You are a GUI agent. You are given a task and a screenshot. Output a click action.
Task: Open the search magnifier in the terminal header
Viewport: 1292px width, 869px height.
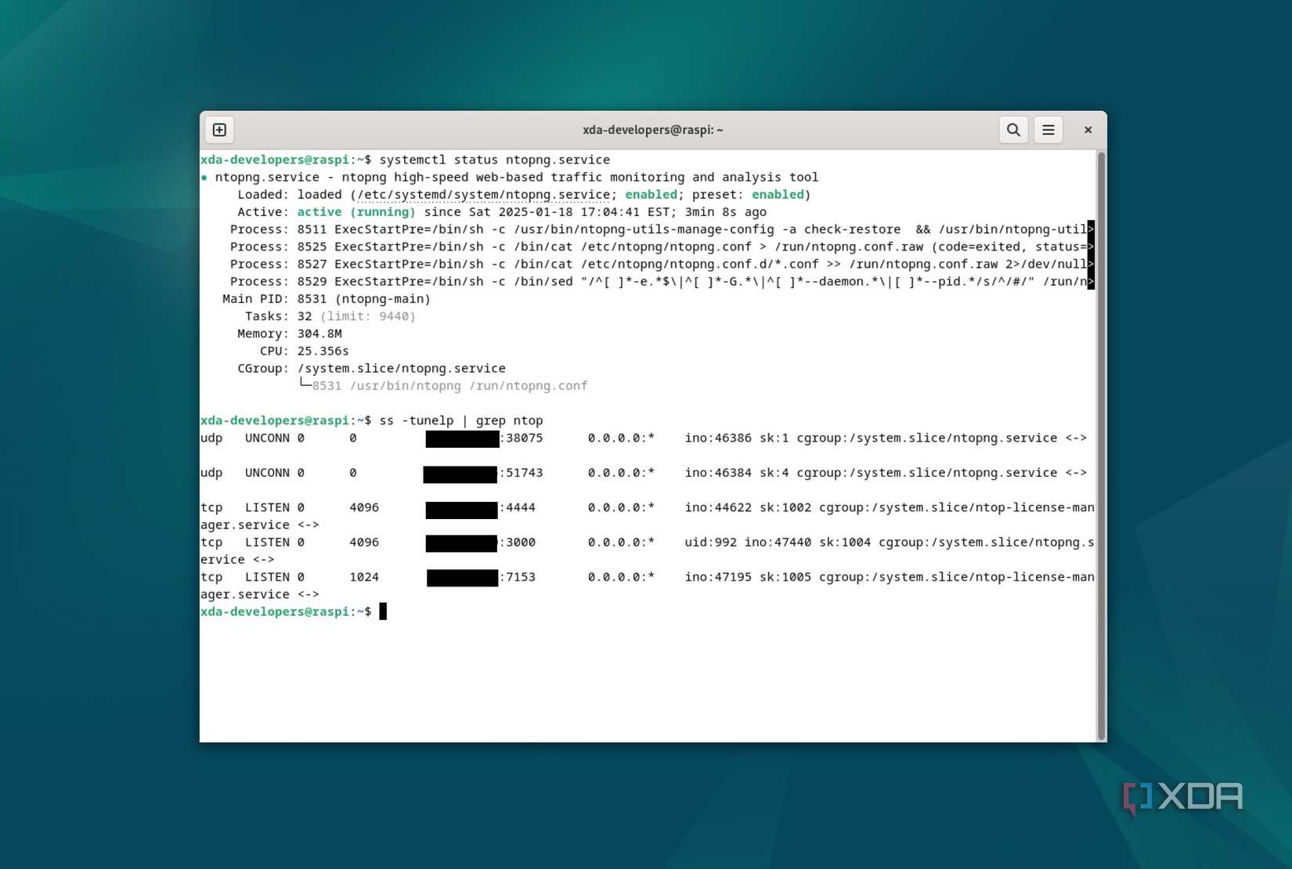point(1013,129)
